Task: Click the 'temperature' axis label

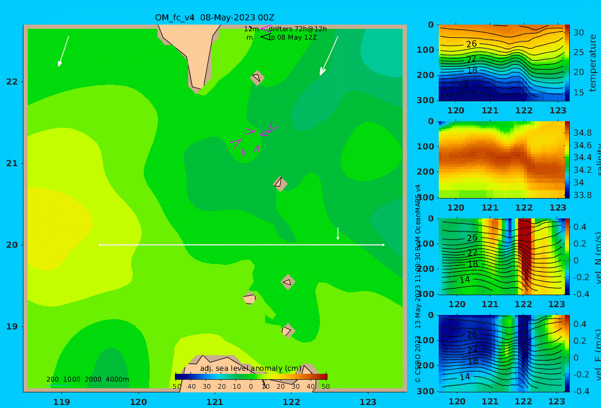Action: 593,63
